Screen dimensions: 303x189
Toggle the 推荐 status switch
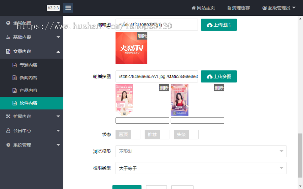pyautogui.click(x=157, y=134)
